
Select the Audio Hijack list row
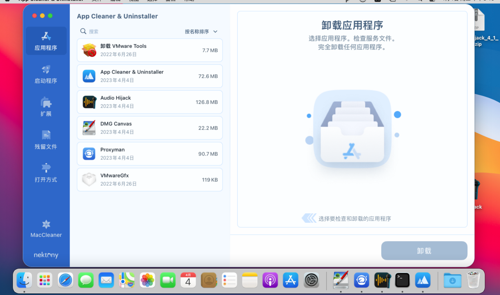click(150, 102)
